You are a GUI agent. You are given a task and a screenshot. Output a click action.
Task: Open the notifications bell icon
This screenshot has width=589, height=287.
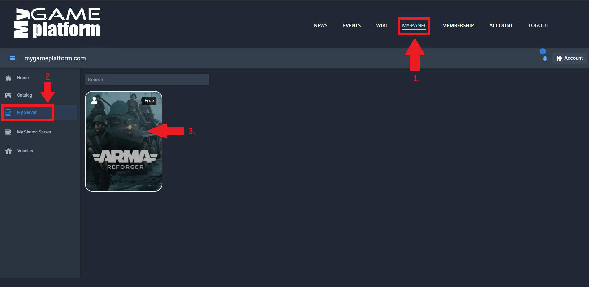coord(545,58)
